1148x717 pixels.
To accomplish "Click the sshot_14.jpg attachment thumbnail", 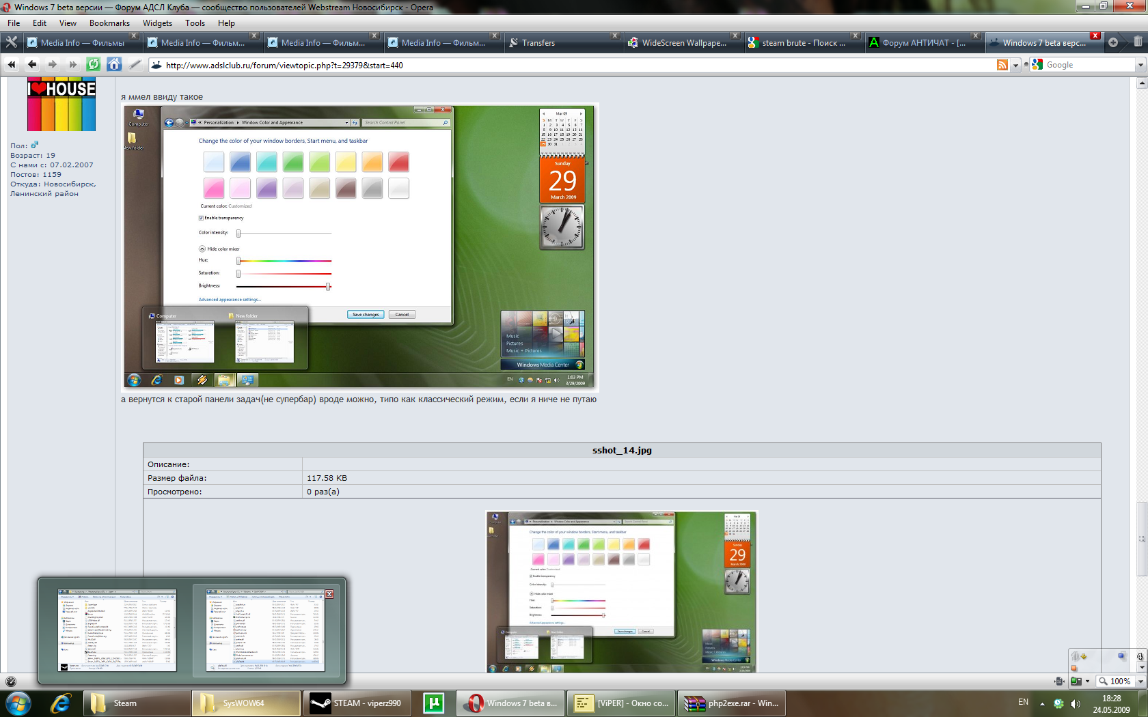I will pos(621,591).
